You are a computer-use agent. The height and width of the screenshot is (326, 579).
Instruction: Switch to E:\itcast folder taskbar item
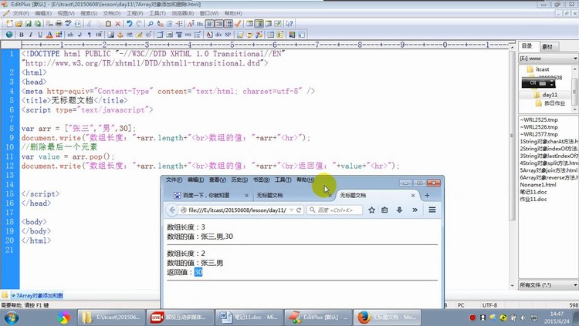pyautogui.click(x=111, y=318)
